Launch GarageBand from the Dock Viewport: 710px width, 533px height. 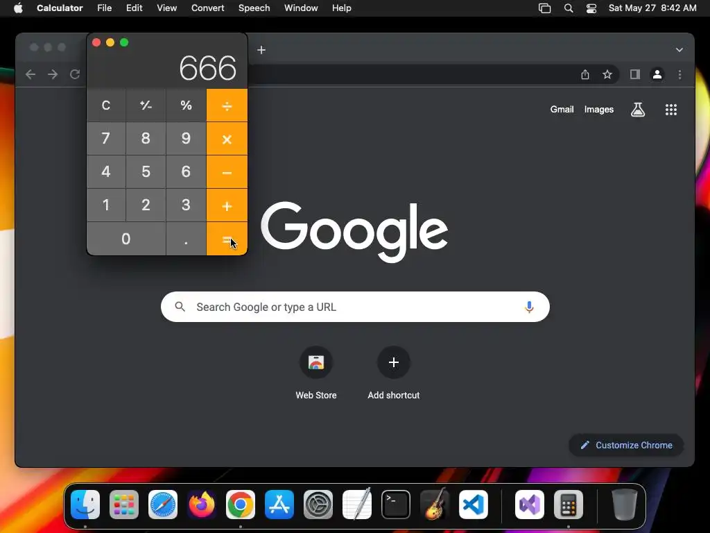(435, 505)
